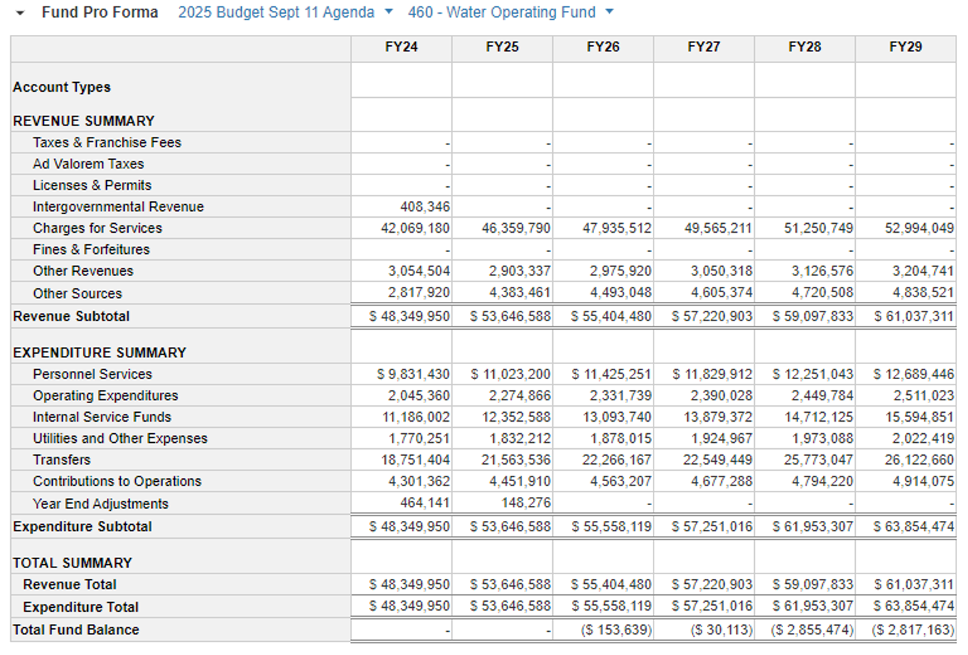968x655 pixels.
Task: Select the FY24 column header
Action: (x=401, y=47)
